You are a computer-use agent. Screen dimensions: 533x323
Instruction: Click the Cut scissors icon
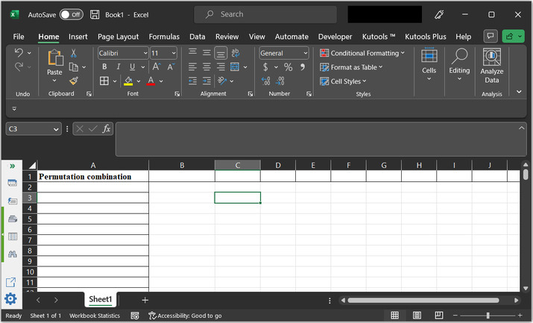tap(74, 53)
